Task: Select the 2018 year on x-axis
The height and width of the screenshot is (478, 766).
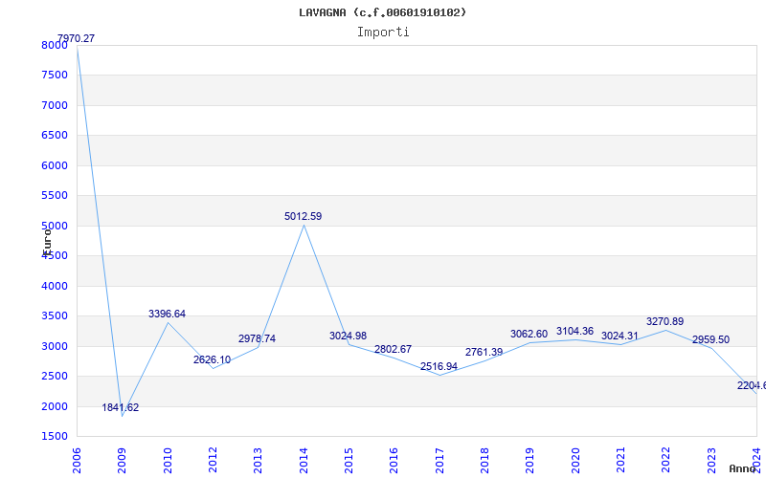Action: click(x=484, y=461)
